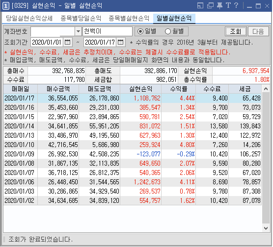This screenshot has height=247, width=273.
Task: Open the help question mark icon
Action: [x=236, y=5]
